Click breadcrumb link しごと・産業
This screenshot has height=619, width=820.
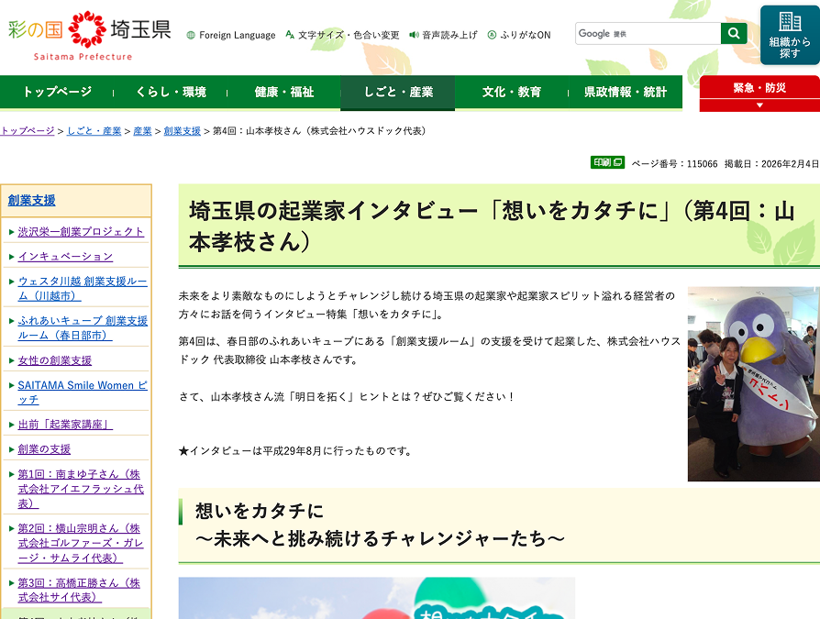pyautogui.click(x=94, y=131)
